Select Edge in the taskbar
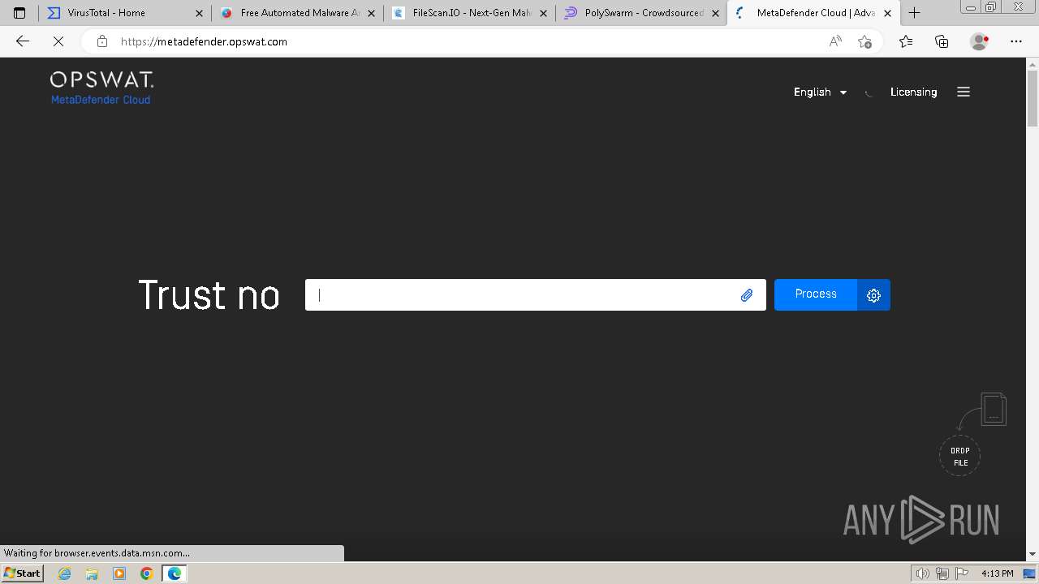Viewport: 1039px width, 584px height. coord(175,573)
